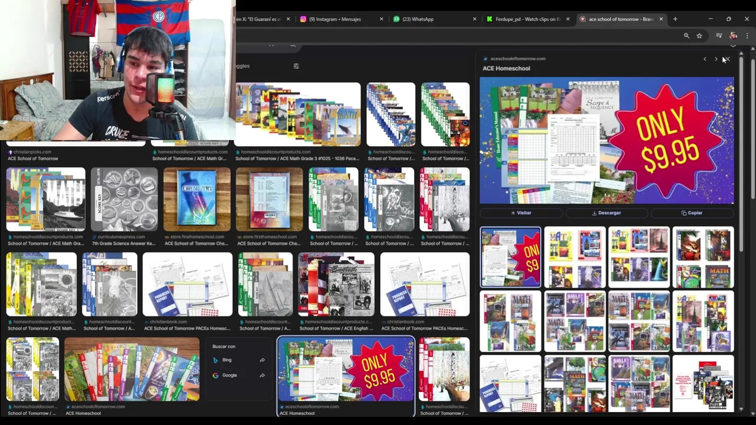Click curriculumexpress.com source link
Screen dimensions: 756x425
click(x=121, y=237)
